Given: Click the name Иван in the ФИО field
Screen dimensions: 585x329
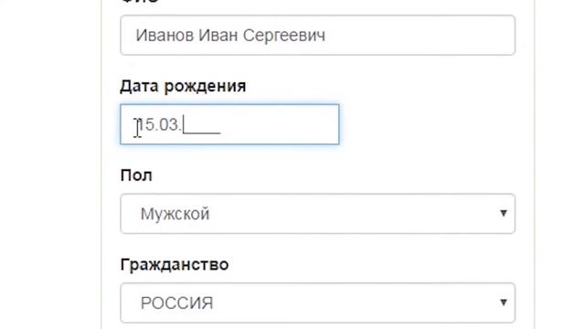Looking at the screenshot, I should pyautogui.click(x=218, y=36).
